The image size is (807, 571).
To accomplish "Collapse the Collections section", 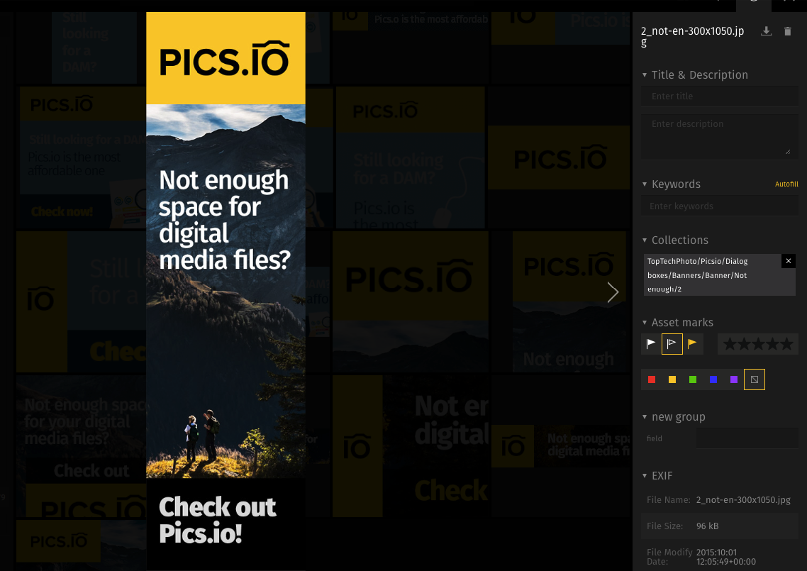I will 645,240.
